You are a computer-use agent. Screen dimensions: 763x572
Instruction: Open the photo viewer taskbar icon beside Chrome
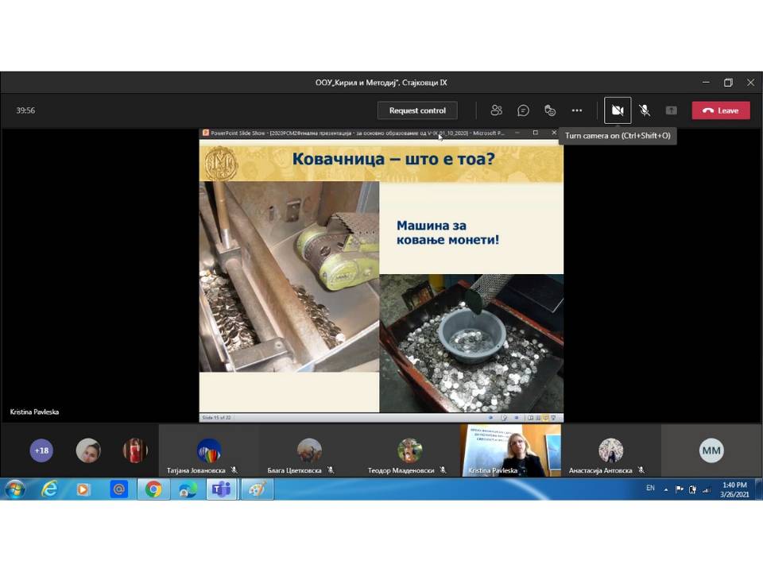(x=188, y=489)
